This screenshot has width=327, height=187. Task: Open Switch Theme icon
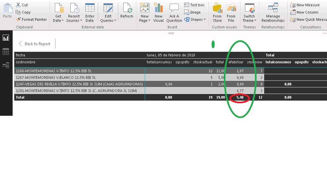click(x=250, y=8)
